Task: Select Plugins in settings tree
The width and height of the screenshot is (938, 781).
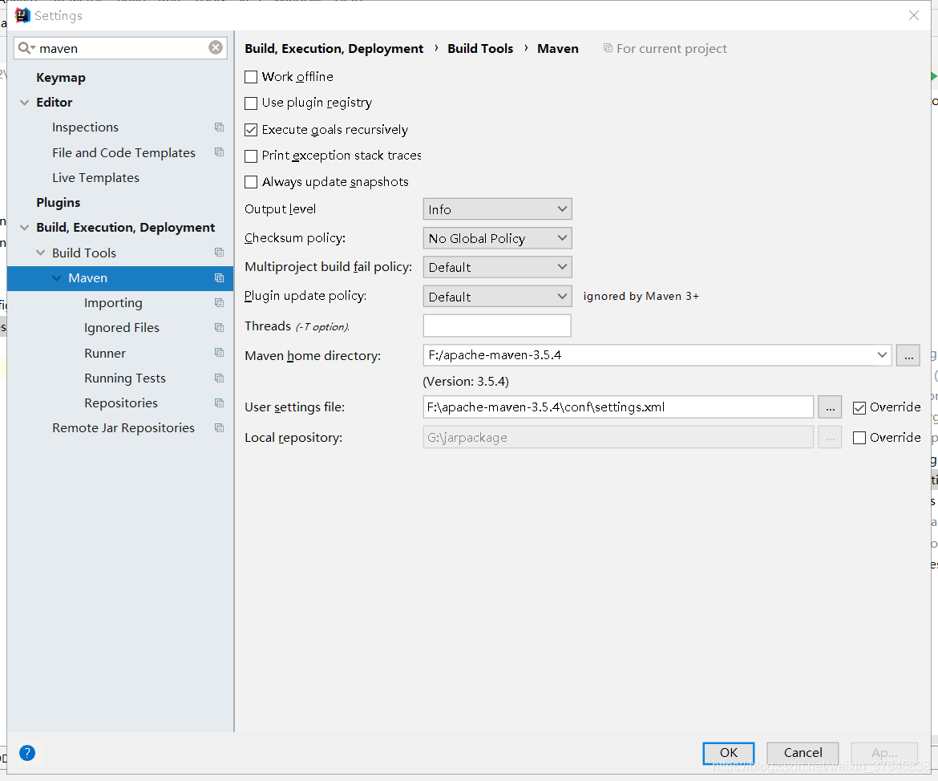Action: pyautogui.click(x=58, y=203)
